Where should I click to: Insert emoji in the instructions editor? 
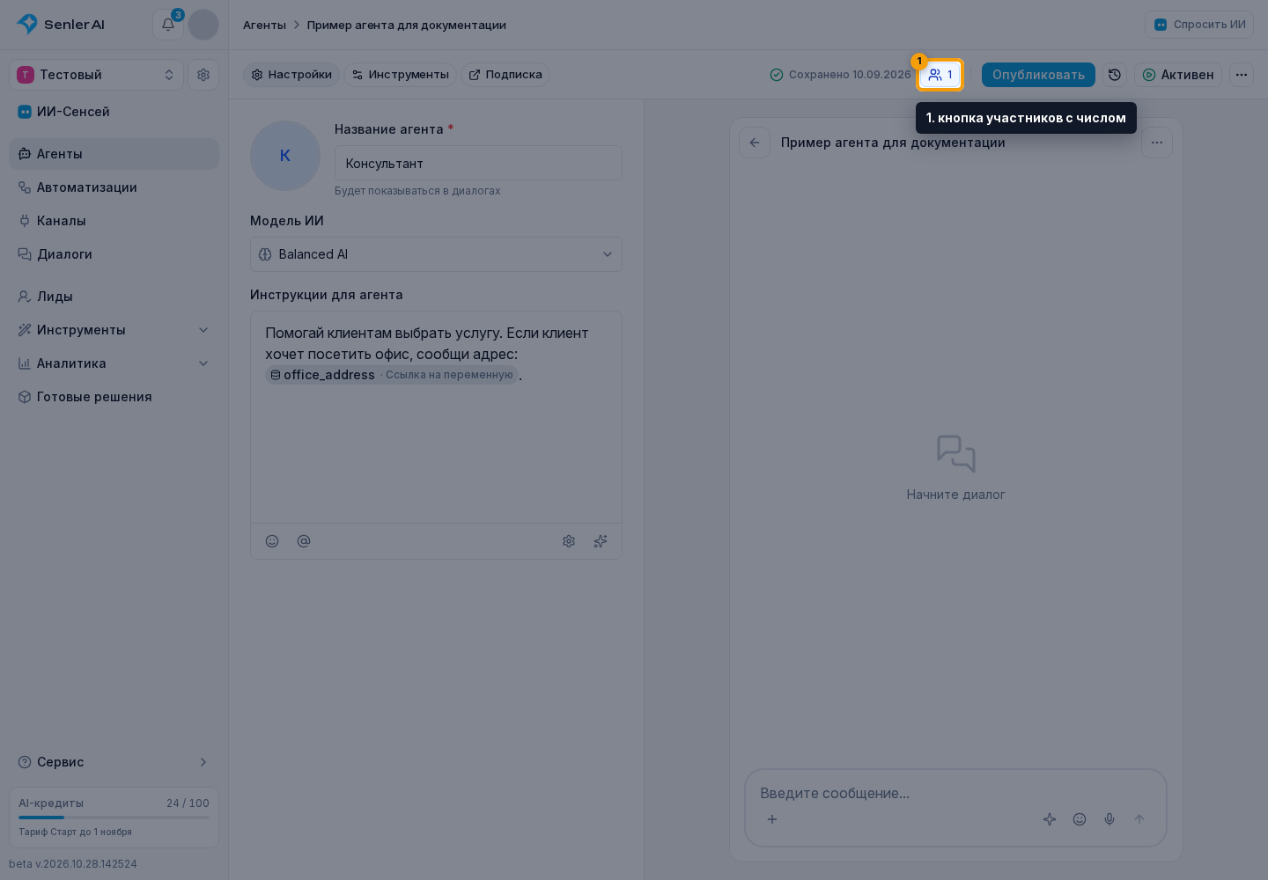pos(272,541)
